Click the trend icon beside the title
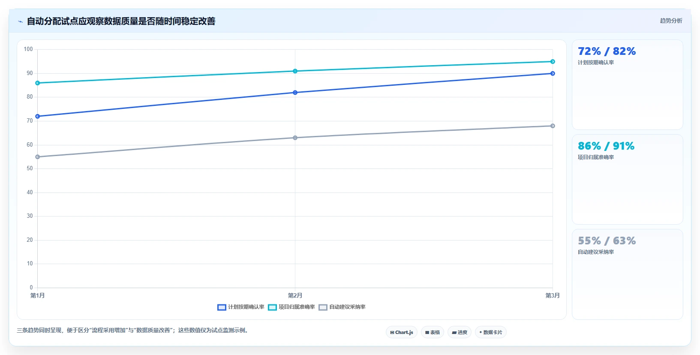The image size is (700, 355). point(20,21)
